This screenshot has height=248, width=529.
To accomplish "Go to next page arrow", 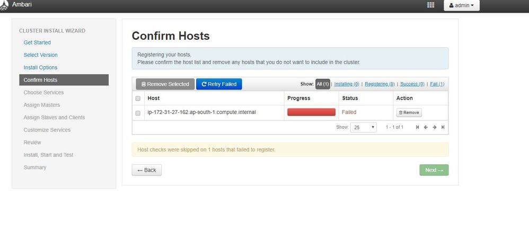I will pos(435,127).
